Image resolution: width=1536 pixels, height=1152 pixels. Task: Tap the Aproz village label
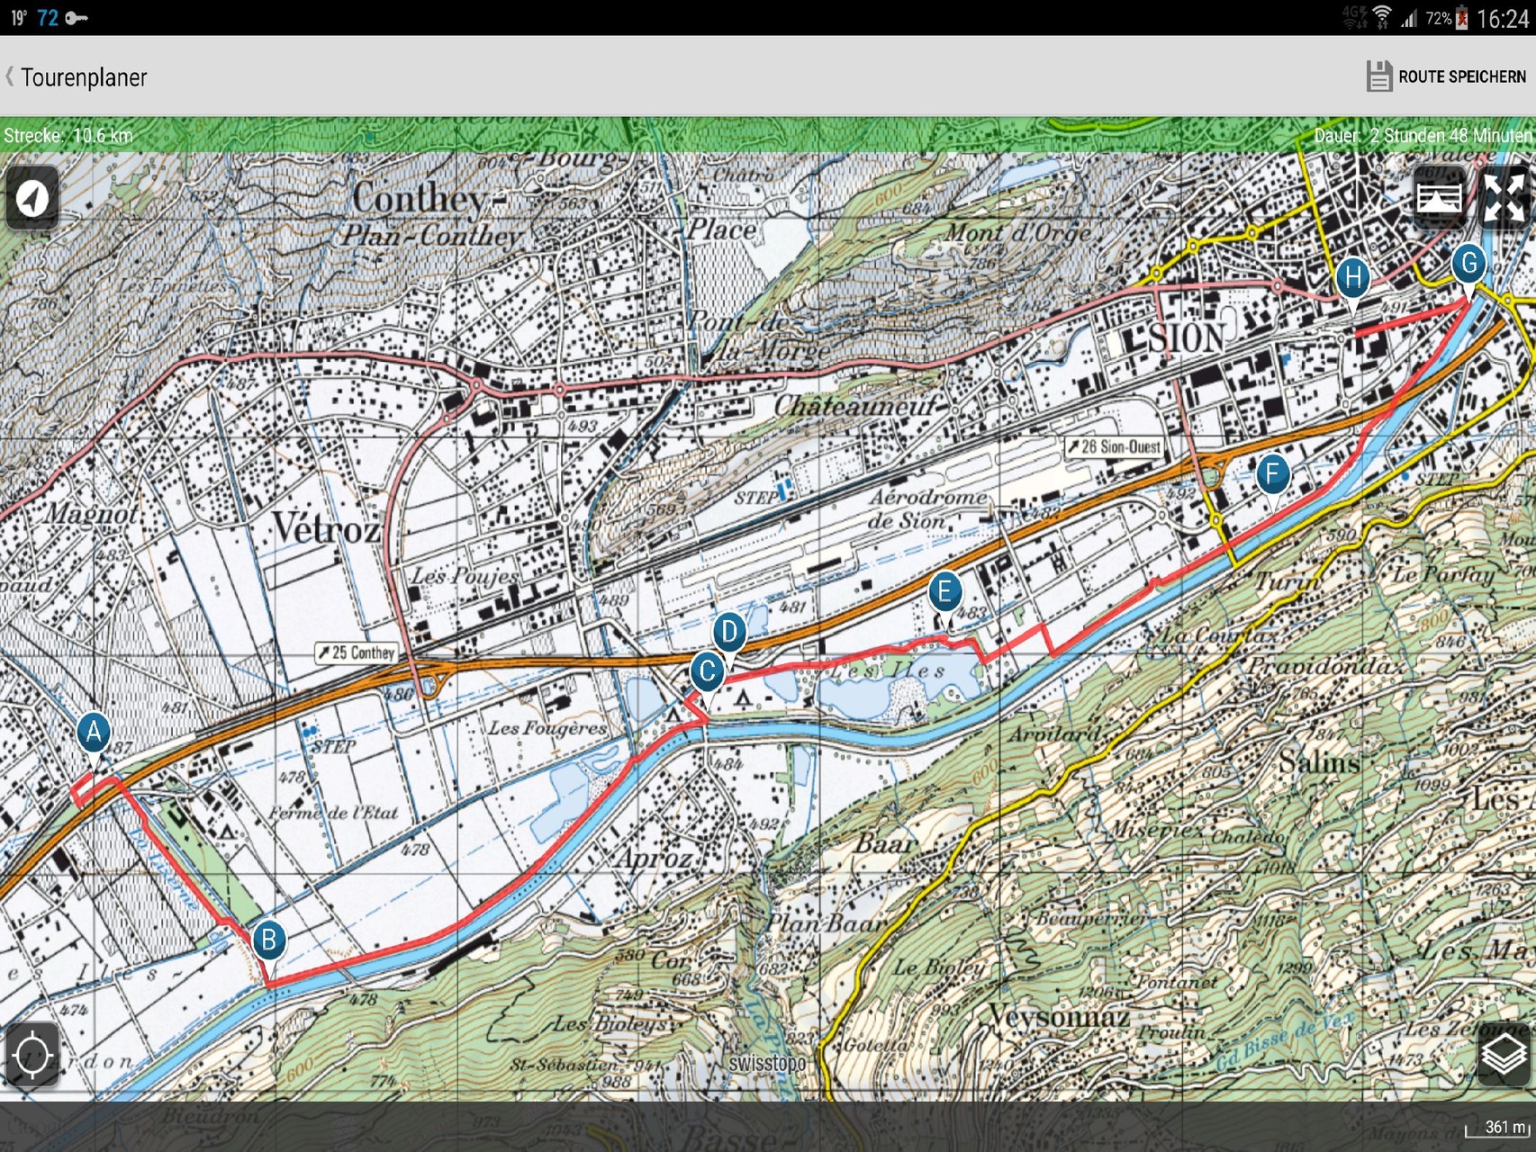(655, 859)
